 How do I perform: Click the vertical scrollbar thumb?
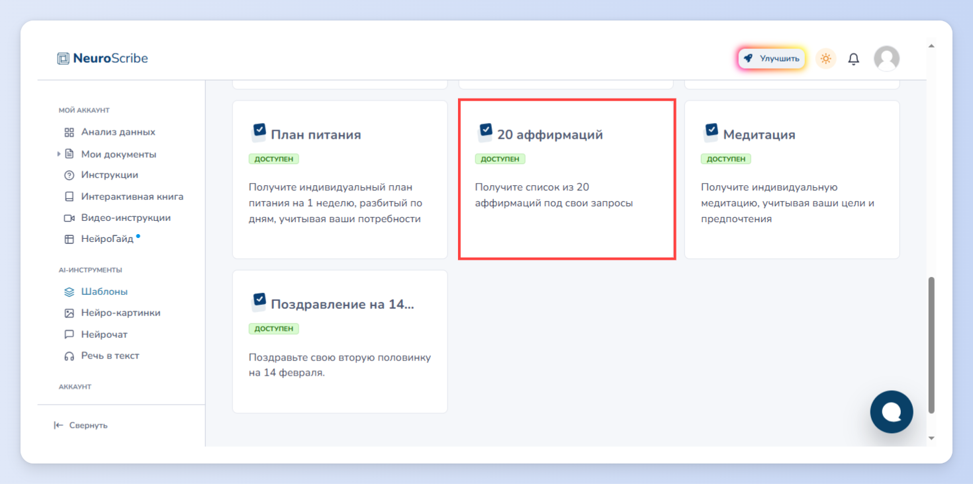click(x=932, y=345)
